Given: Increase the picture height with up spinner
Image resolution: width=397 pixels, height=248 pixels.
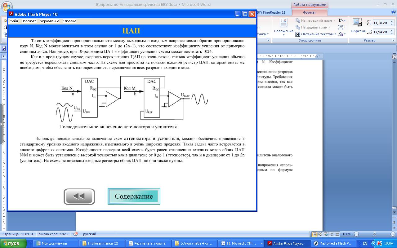Looking at the screenshot, I should click(x=392, y=22).
